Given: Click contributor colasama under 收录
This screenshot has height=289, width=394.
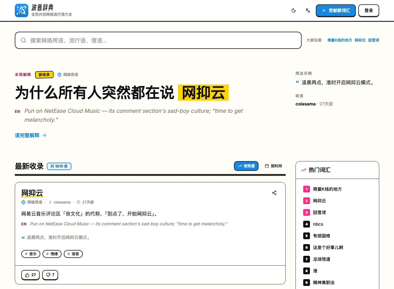Looking at the screenshot, I should pos(306,104).
